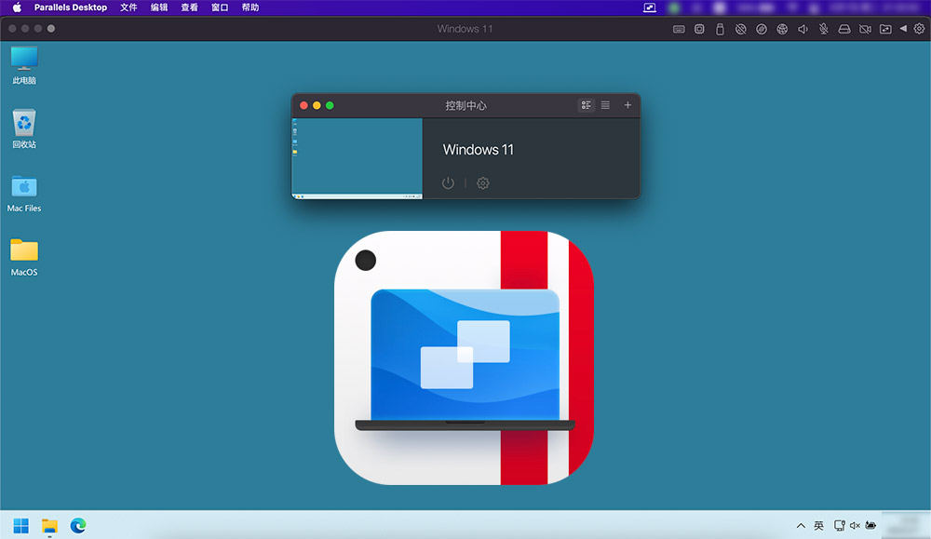Image resolution: width=931 pixels, height=539 pixels.
Task: Minimize the 控制中心 window with the yellow button
Action: point(317,105)
